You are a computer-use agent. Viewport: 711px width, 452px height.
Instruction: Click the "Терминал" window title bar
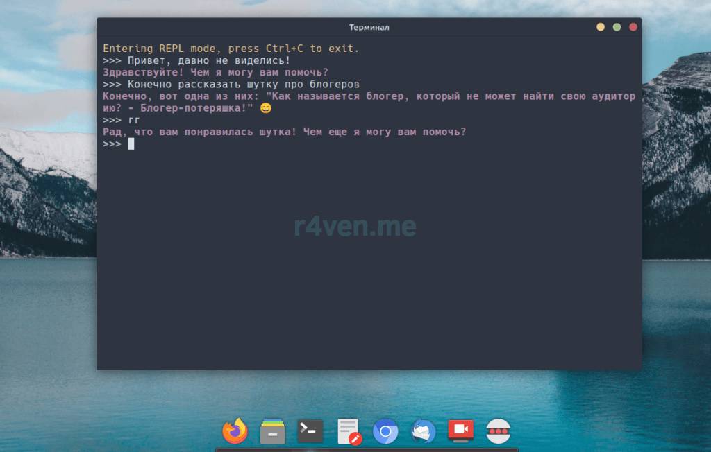(369, 27)
